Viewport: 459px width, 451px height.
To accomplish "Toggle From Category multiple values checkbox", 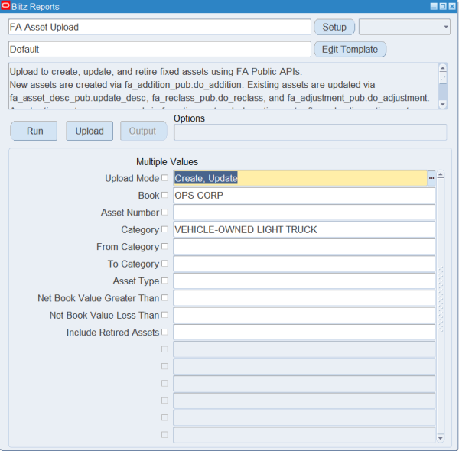I will 164,246.
